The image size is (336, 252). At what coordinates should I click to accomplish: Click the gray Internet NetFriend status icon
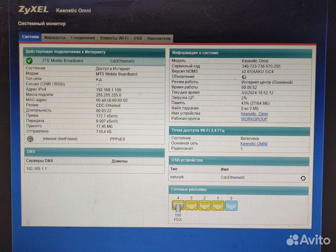pyautogui.click(x=30, y=139)
